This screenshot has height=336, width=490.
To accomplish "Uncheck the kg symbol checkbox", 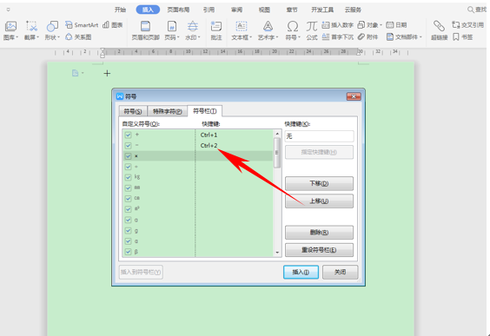I will tap(128, 177).
